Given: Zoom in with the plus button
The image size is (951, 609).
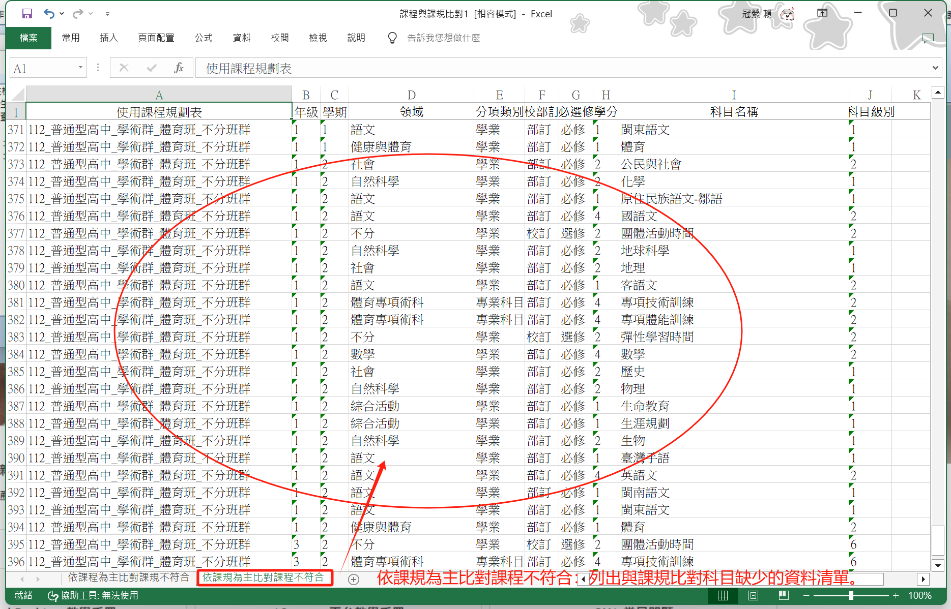Looking at the screenshot, I should 896,595.
